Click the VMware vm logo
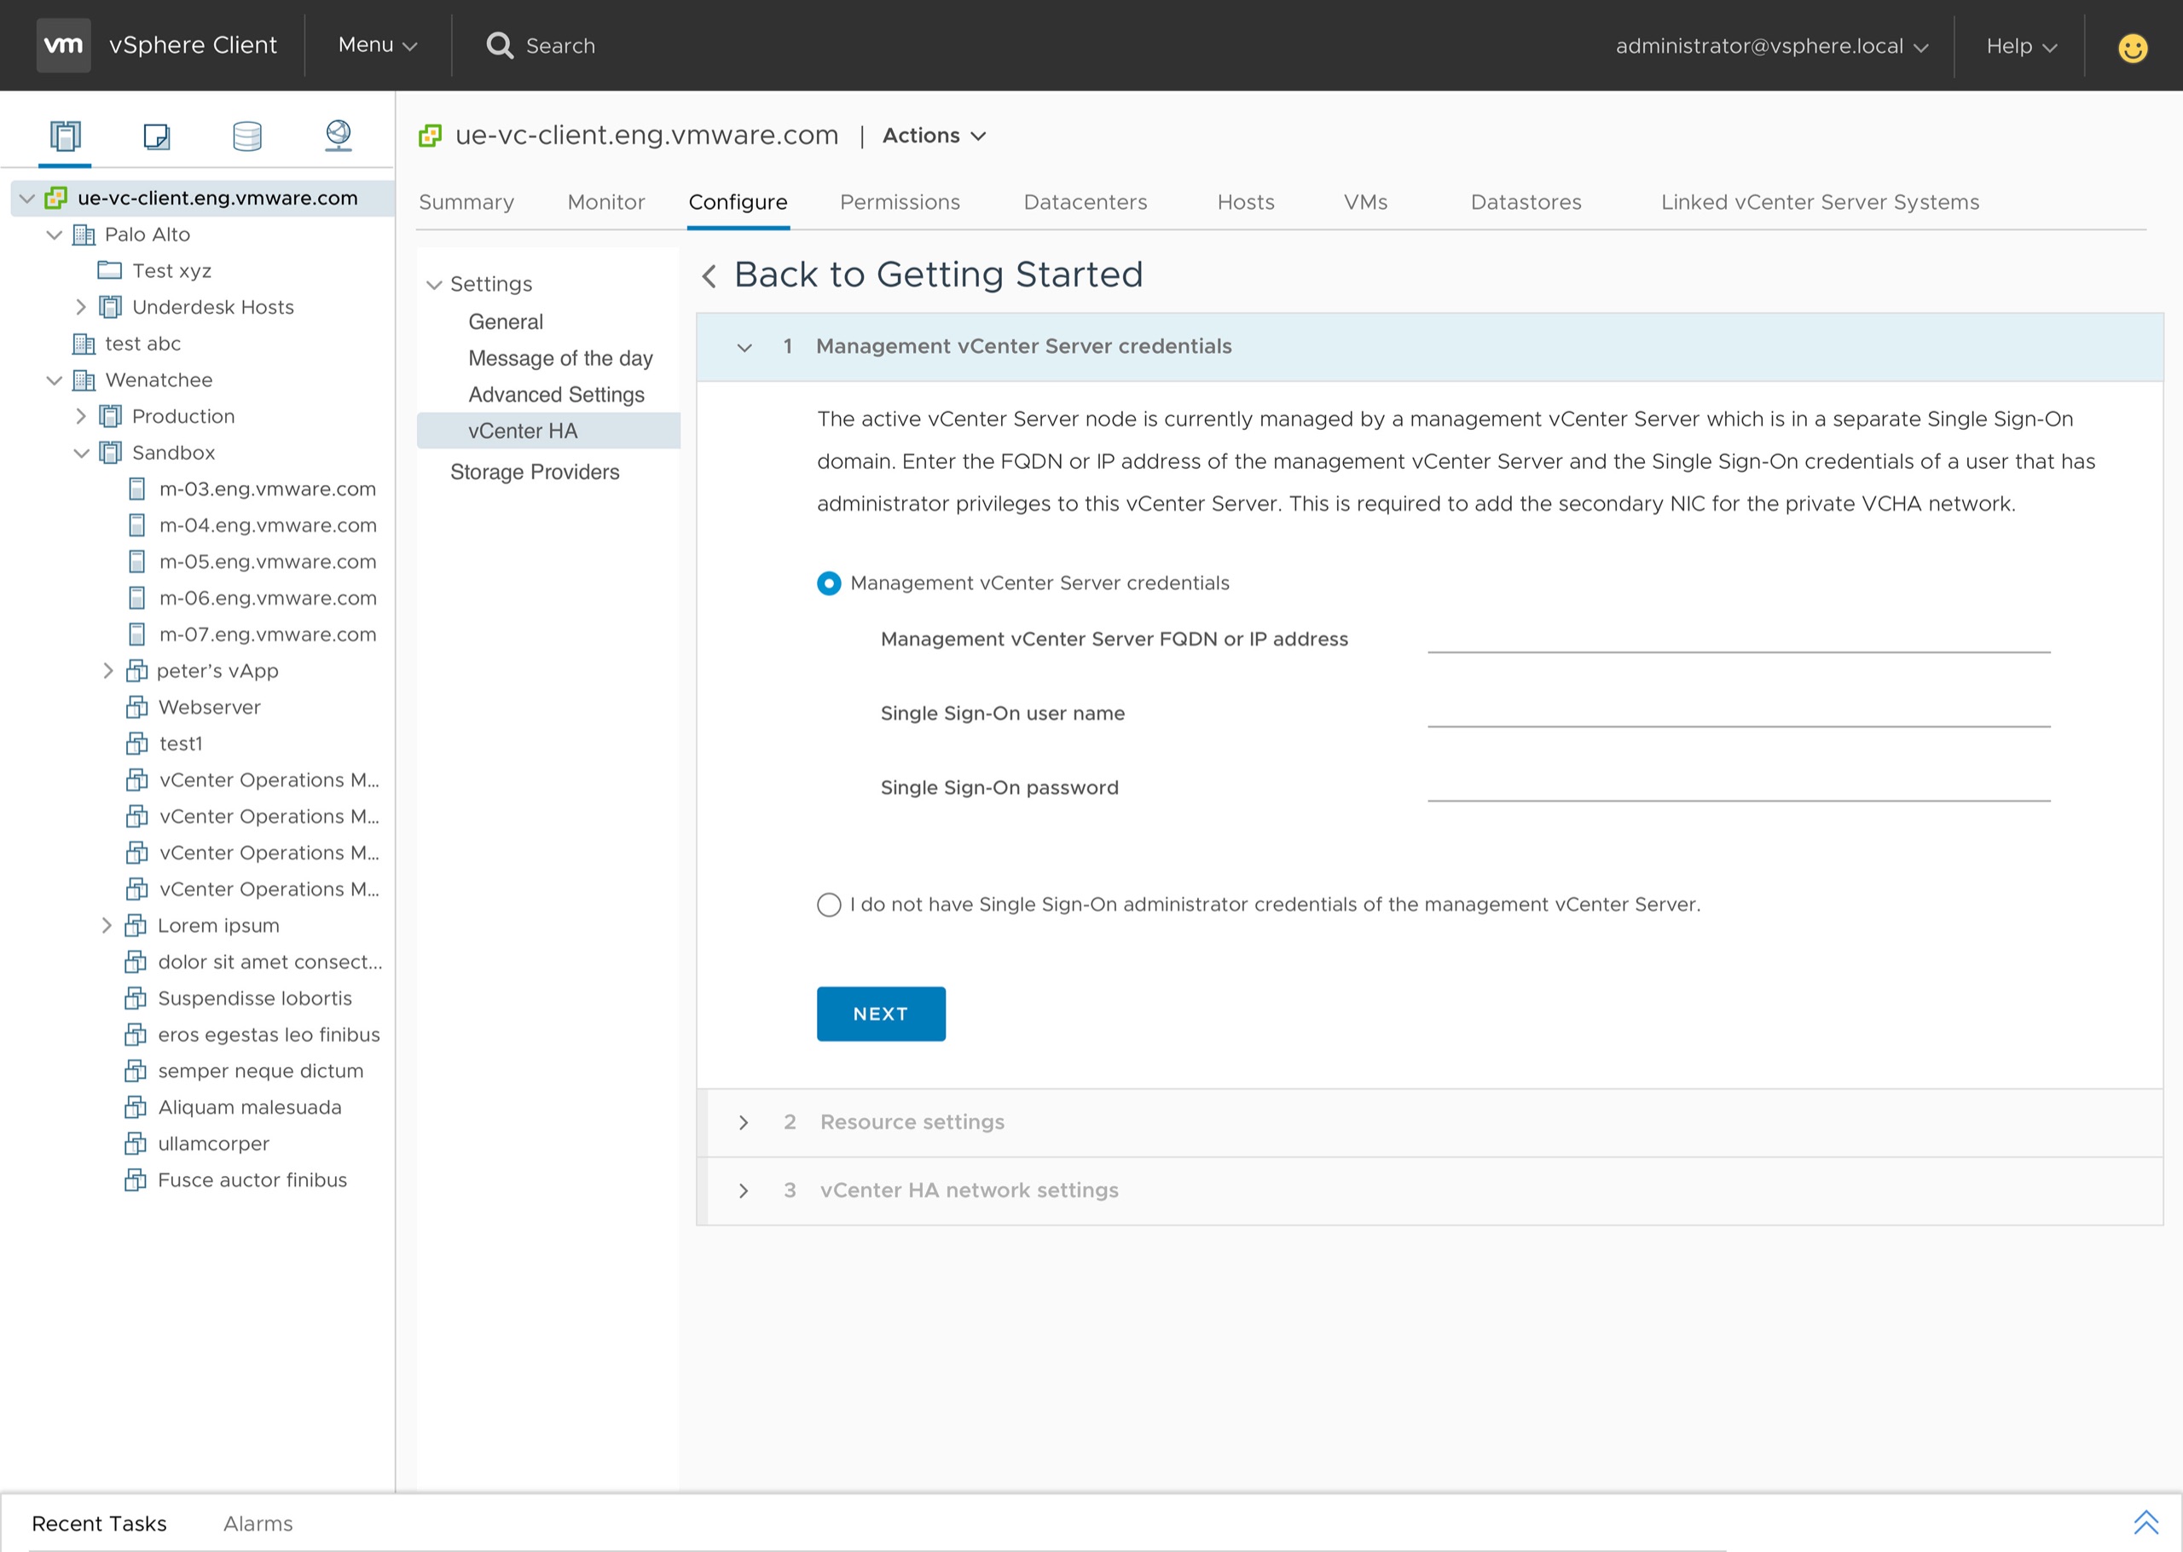Image resolution: width=2183 pixels, height=1552 pixels. click(x=63, y=45)
